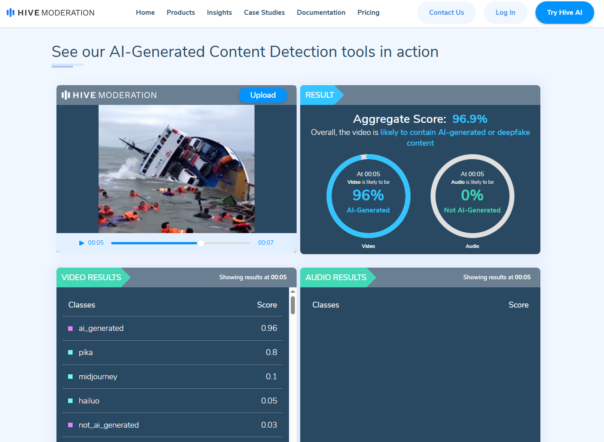Click the Try Hive AI button
Image resolution: width=604 pixels, height=442 pixels.
(565, 13)
